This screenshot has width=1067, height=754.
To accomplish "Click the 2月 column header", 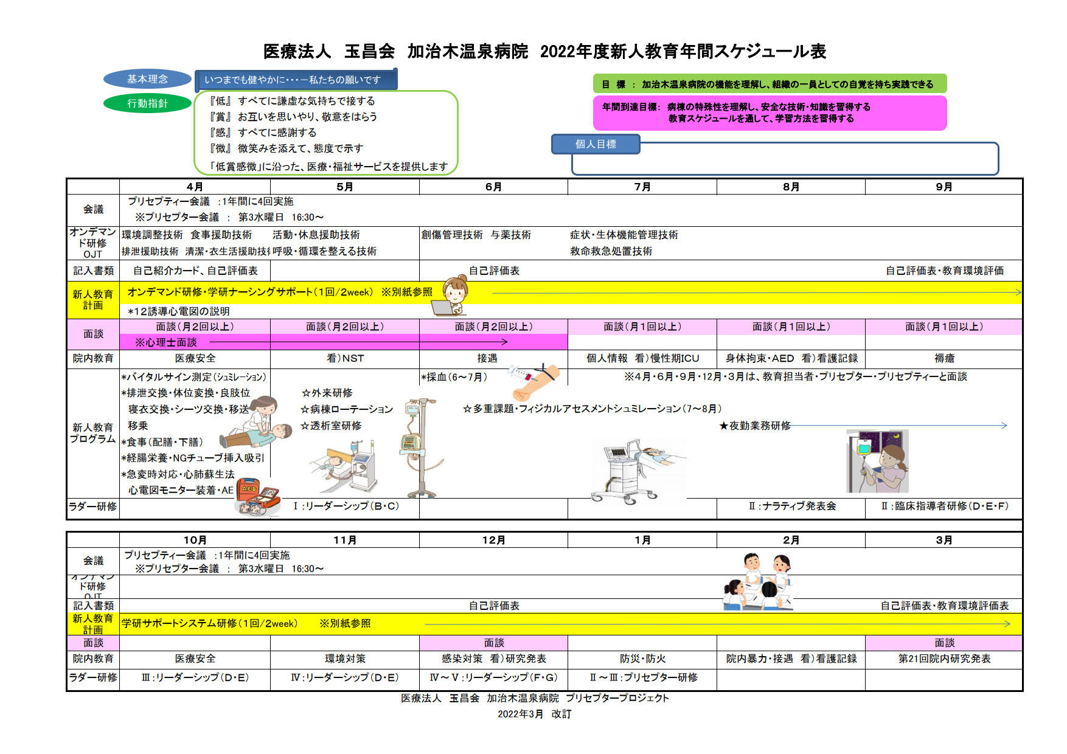I will [791, 540].
